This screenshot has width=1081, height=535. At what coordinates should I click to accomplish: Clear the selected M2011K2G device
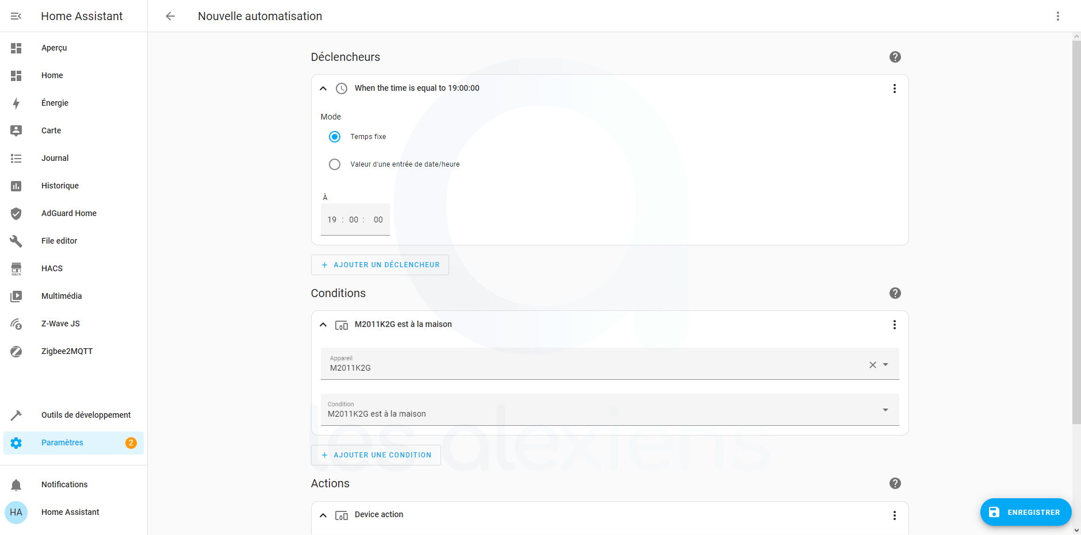coord(872,365)
